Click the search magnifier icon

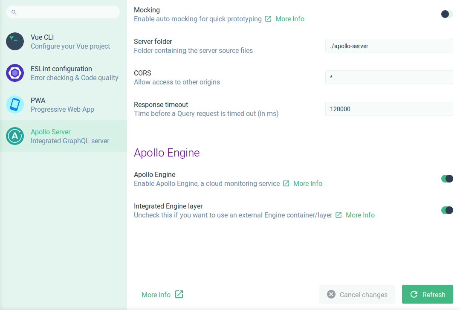coord(14,12)
